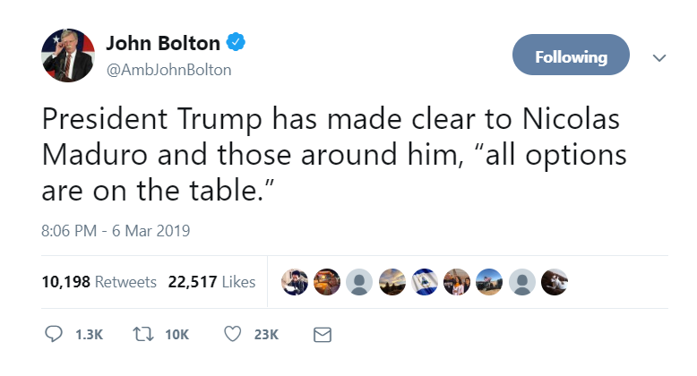Open the @AmbJohnBolton handle link
Viewport: 697px width, 376px height.
pos(168,70)
